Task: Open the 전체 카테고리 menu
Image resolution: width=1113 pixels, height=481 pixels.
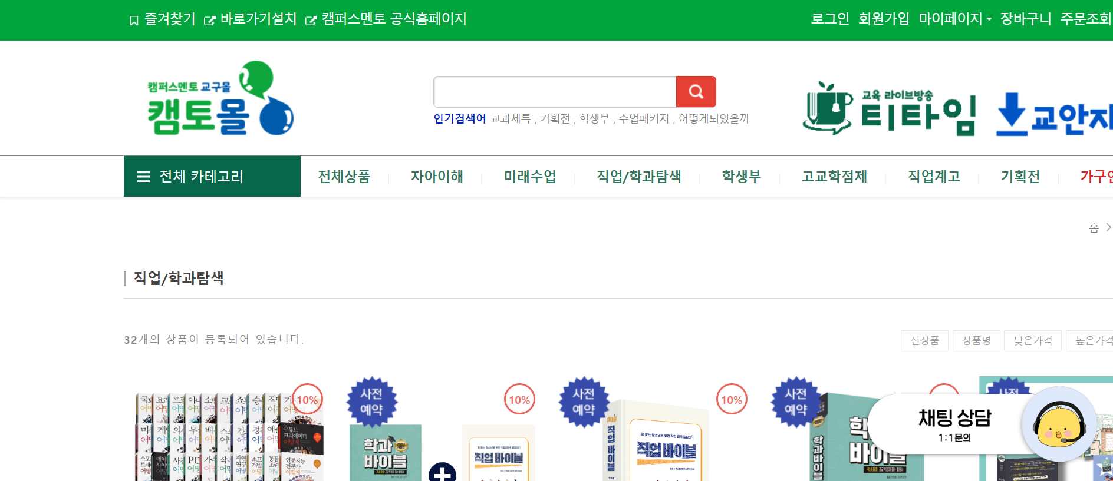Action: click(212, 176)
